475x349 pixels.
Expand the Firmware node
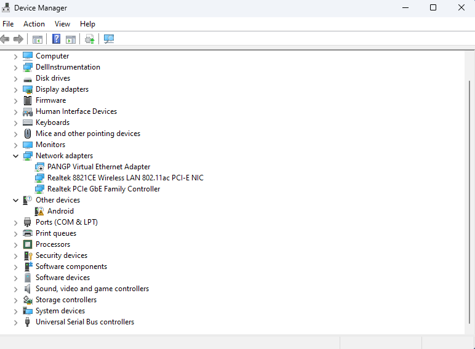point(16,101)
